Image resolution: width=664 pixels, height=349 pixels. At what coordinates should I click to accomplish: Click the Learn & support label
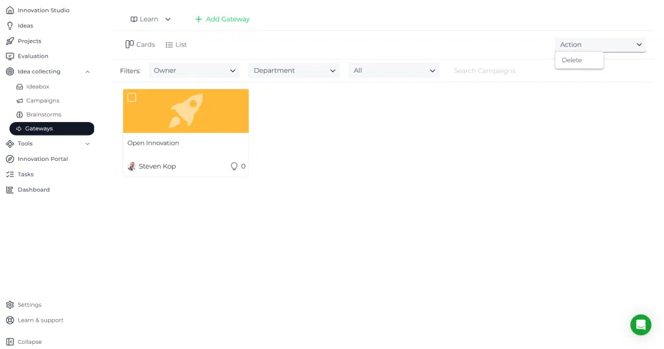pos(41,320)
